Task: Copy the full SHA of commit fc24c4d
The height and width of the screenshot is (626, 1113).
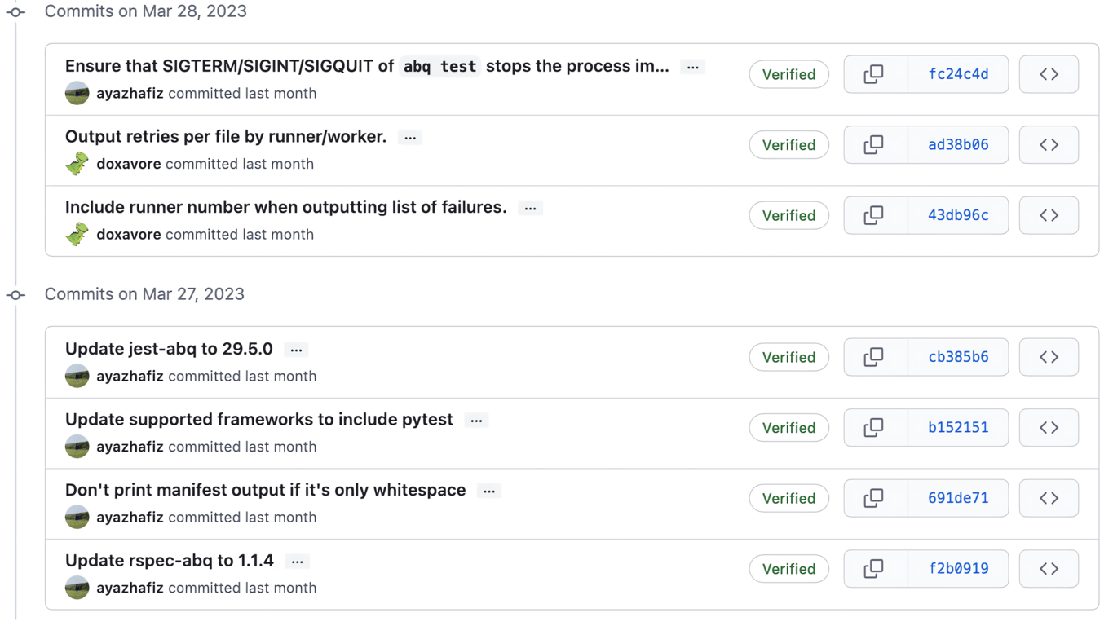Action: 875,74
